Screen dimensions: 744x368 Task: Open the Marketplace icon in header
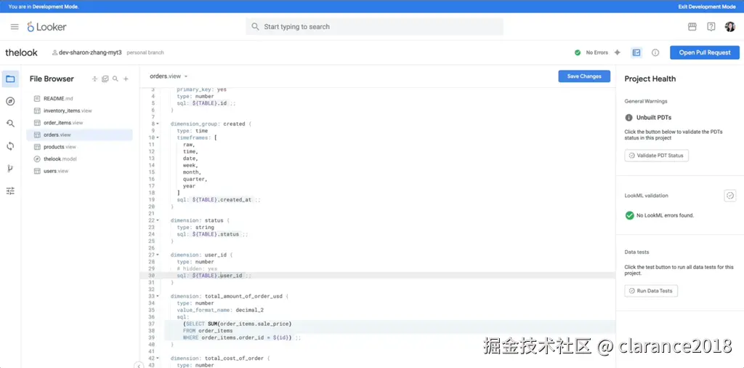coord(692,27)
